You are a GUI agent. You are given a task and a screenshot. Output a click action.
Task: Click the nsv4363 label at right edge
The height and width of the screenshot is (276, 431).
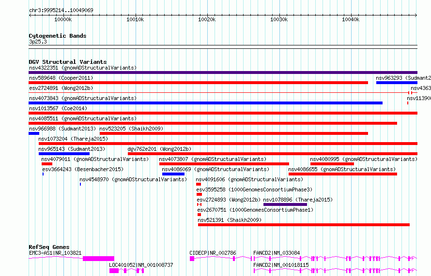click(x=420, y=88)
